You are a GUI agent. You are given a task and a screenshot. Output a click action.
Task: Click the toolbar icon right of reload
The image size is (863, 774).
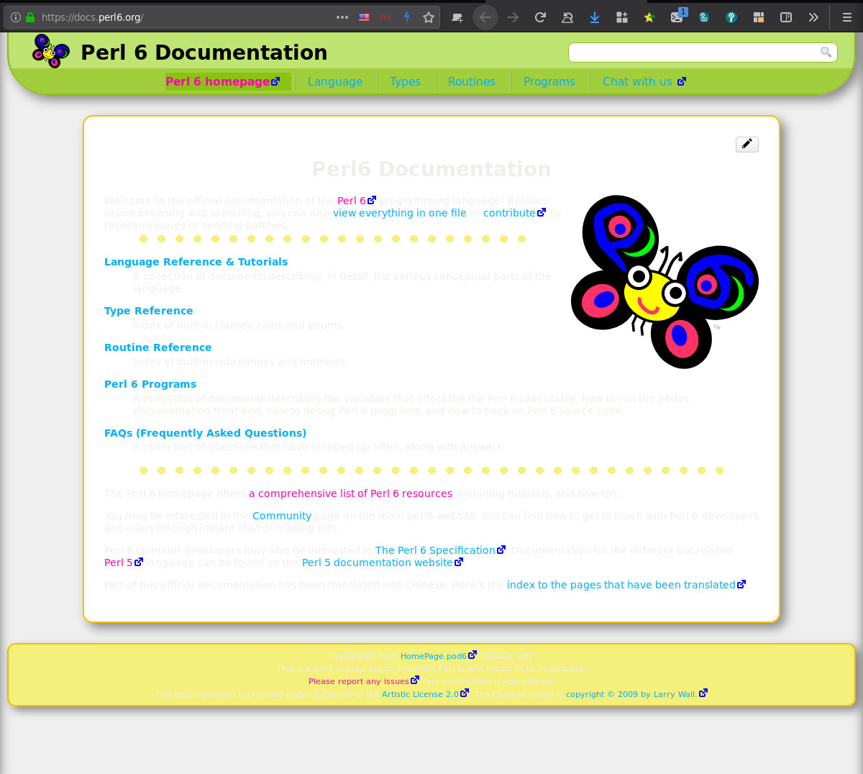(567, 17)
